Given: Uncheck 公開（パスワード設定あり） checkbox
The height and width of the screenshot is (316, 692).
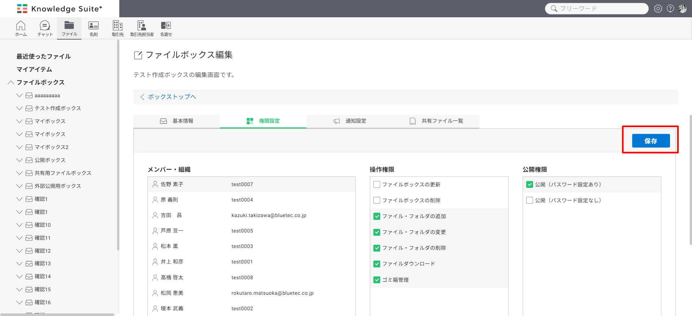Looking at the screenshot, I should [x=530, y=185].
